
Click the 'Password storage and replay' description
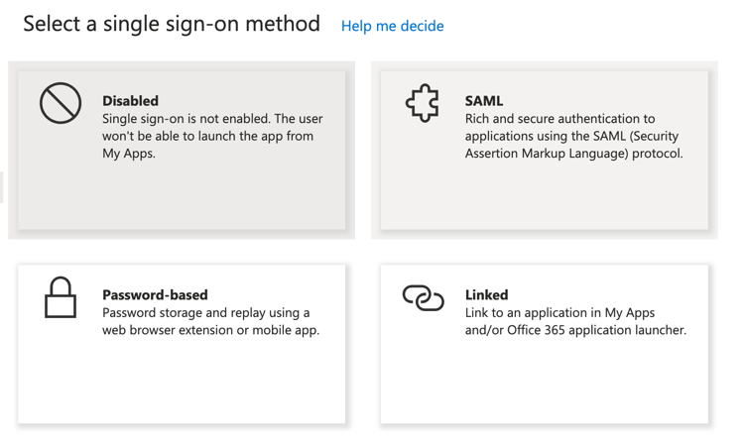(x=205, y=313)
